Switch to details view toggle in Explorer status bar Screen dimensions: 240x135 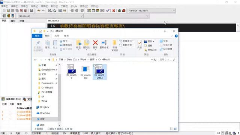click(171, 129)
